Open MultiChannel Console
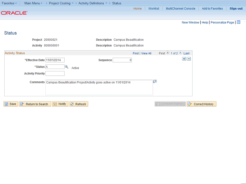The image size is (246, 184). pyautogui.click(x=181, y=8)
